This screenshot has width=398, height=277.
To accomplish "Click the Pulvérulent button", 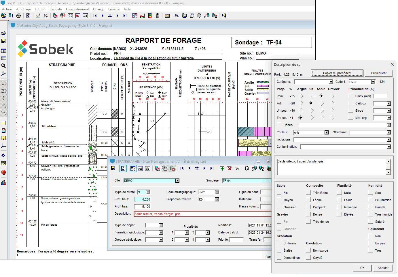I will (379, 73).
